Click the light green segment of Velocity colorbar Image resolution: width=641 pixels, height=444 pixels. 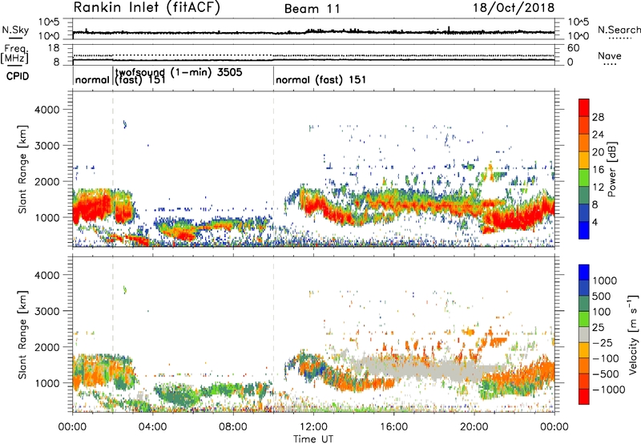coord(584,319)
